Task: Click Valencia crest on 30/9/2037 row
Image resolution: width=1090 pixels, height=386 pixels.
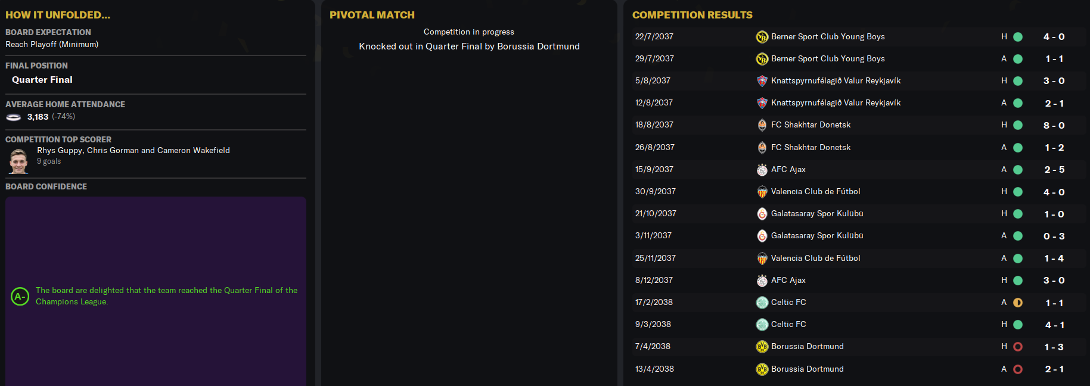Action: coord(762,192)
